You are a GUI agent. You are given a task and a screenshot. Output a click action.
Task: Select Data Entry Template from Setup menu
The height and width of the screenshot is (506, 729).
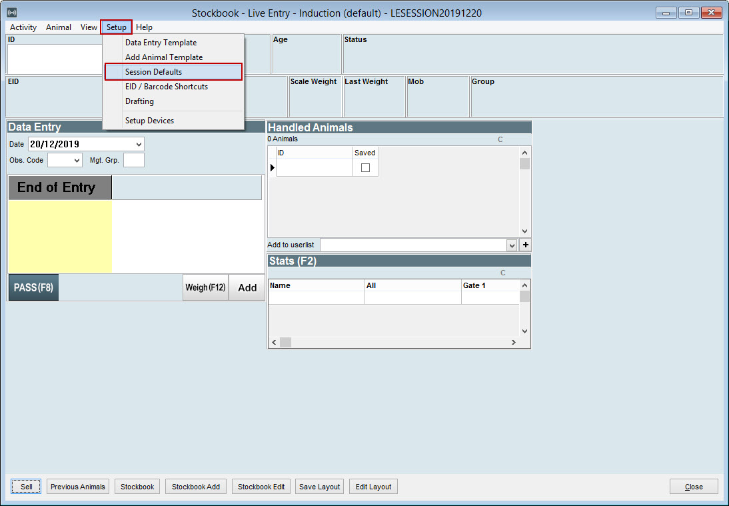coord(173,42)
